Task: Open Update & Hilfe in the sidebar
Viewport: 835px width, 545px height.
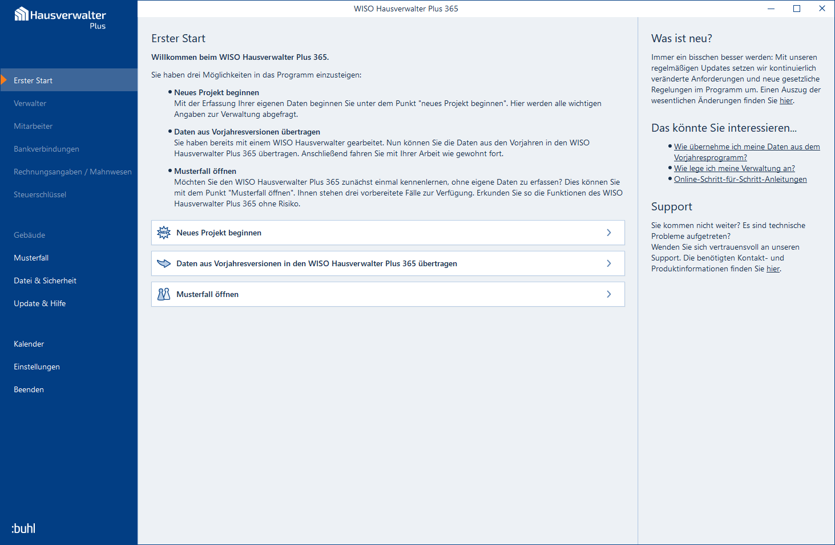Action: pos(68,303)
